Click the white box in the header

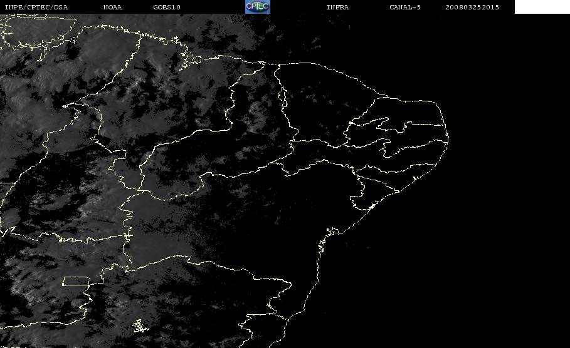pyautogui.click(x=542, y=6)
